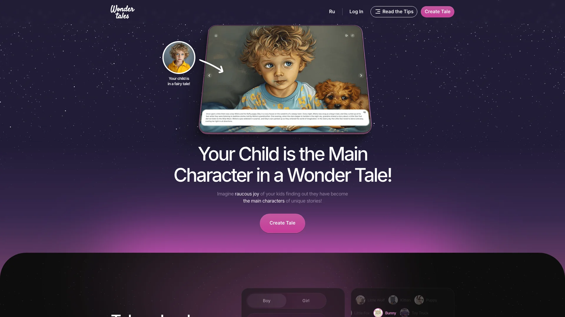
Task: Click the Ru language switcher
Action: [x=332, y=12]
